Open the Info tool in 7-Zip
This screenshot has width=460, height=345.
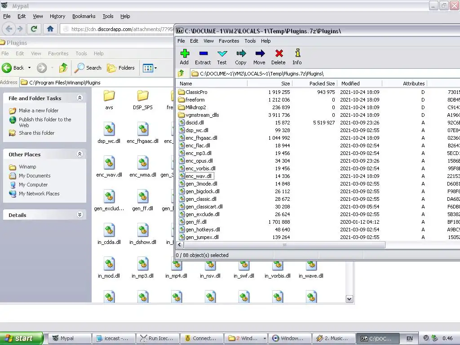(x=297, y=57)
